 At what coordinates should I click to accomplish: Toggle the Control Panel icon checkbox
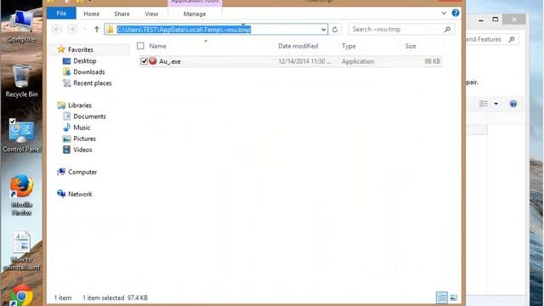[13, 122]
